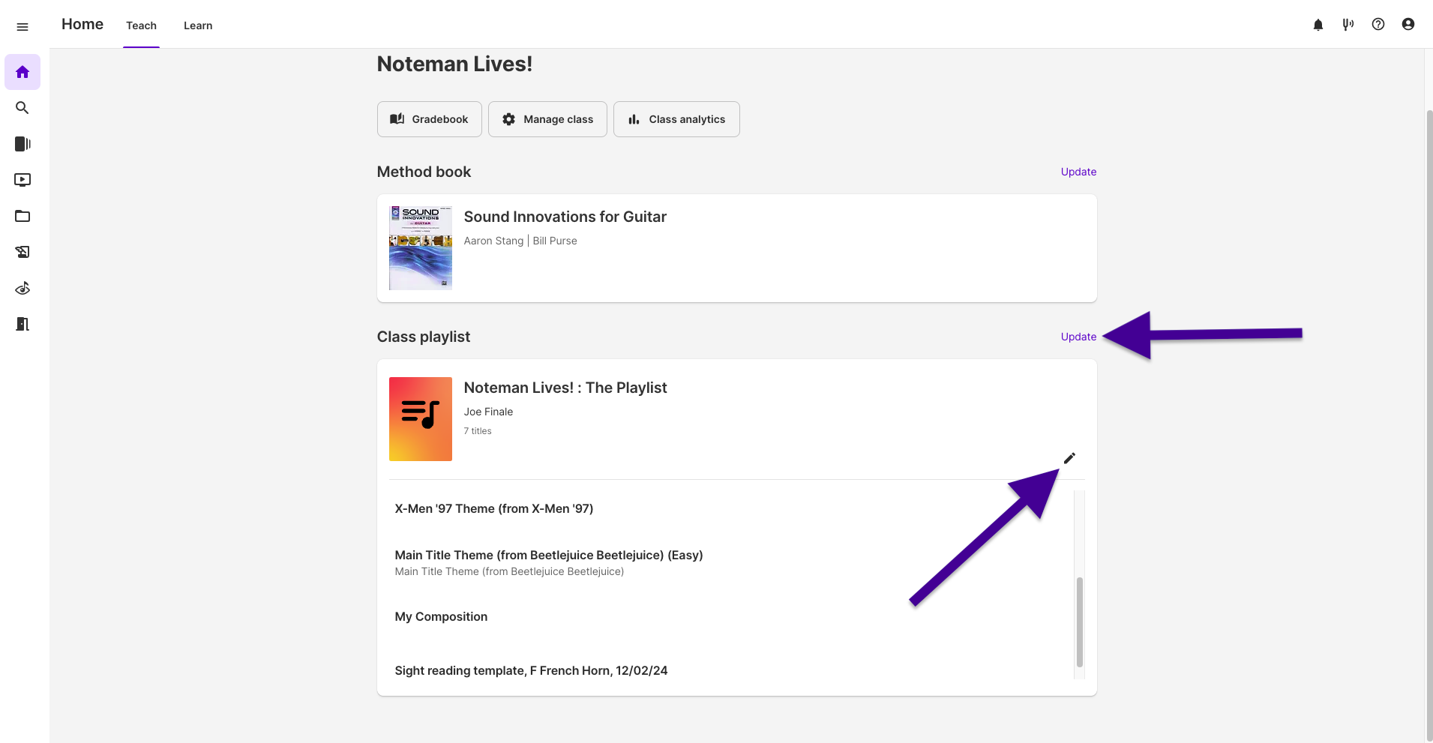Open the search icon in sidebar
The image size is (1433, 743).
pos(22,108)
